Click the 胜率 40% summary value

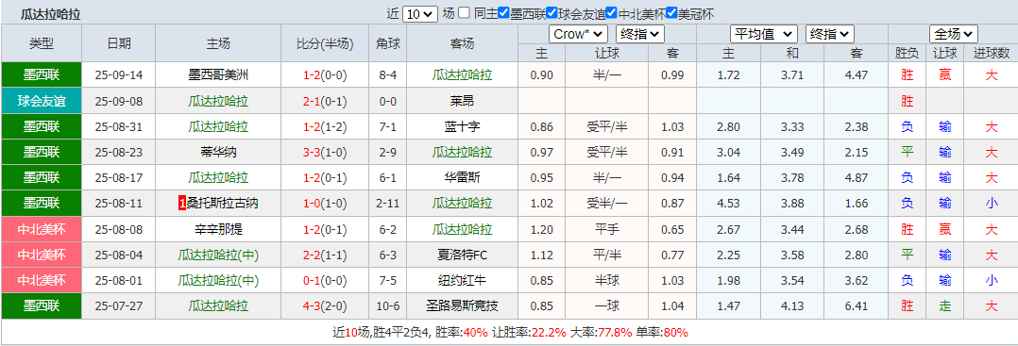pos(475,333)
